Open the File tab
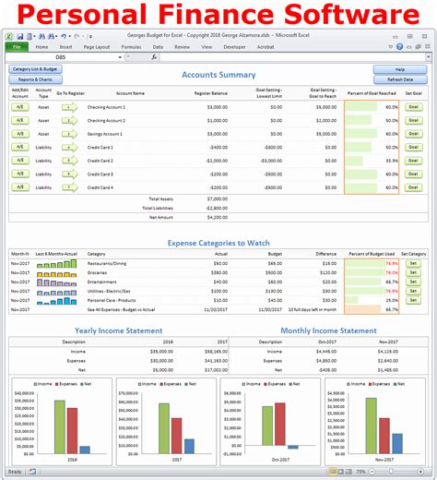Screen dimensions: 437x480 click(x=17, y=47)
